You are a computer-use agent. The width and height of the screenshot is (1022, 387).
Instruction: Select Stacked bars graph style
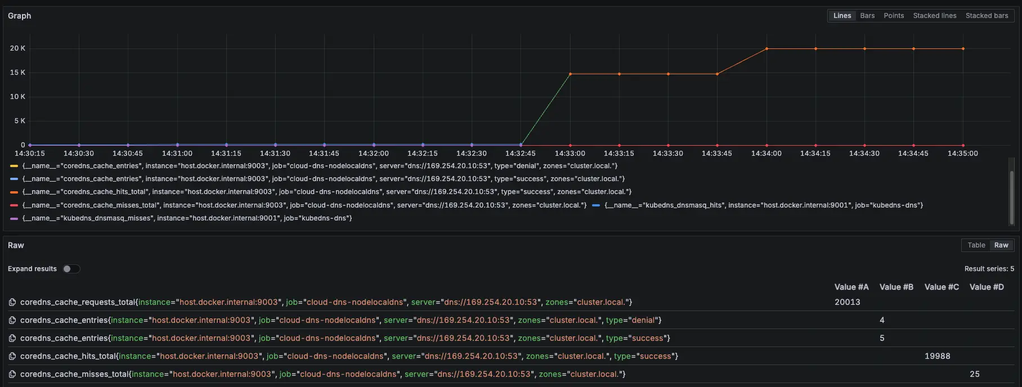[987, 16]
